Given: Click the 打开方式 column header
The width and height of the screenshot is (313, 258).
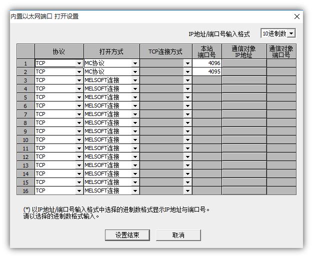Looking at the screenshot, I should click(111, 51).
